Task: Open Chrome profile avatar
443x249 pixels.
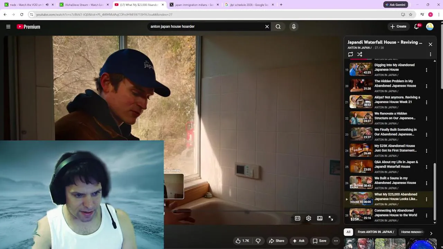Action: (x=431, y=15)
